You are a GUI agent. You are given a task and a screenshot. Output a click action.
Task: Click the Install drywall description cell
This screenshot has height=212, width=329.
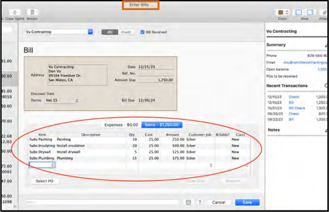coord(69,152)
